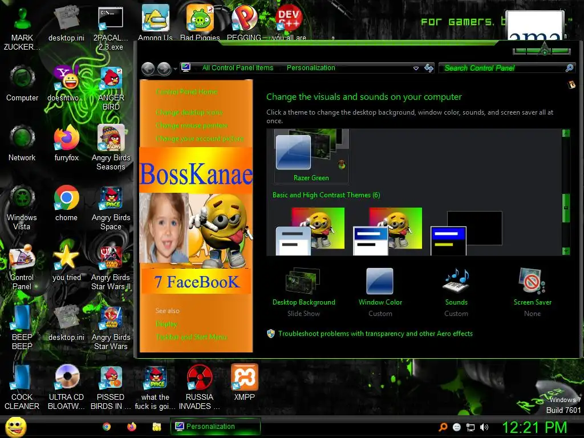Open Troubleshoot transparency and Aero effects link
The width and height of the screenshot is (584, 438).
click(375, 334)
